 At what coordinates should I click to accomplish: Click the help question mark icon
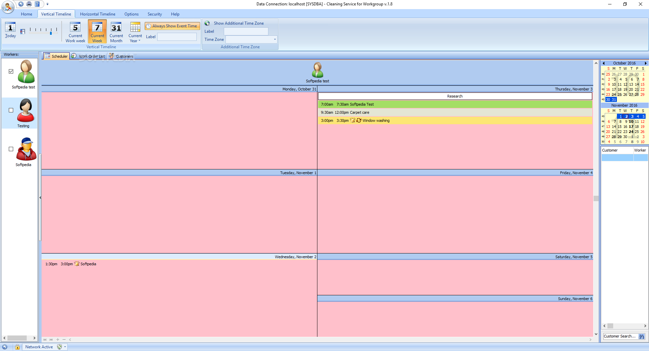click(37, 4)
